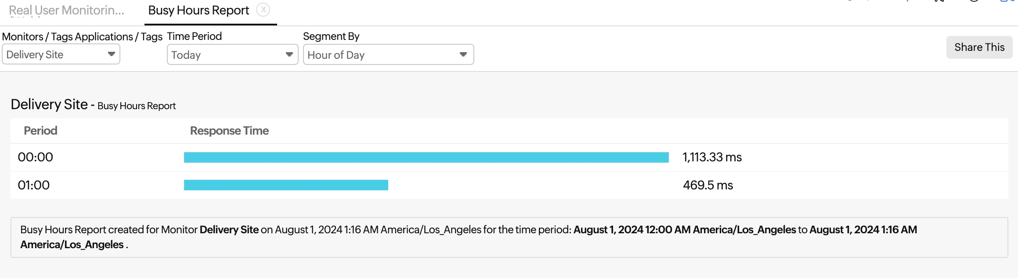This screenshot has height=278, width=1018.
Task: Expand the Time Period dropdown showing Today
Action: click(x=232, y=55)
